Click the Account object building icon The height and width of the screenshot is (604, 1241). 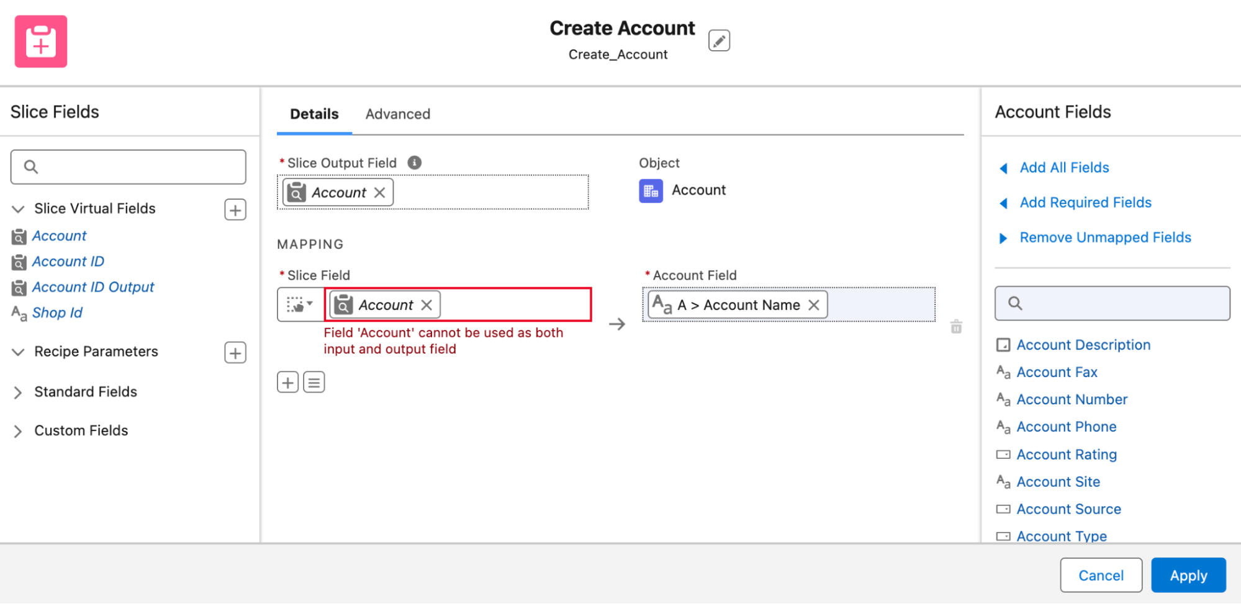650,190
